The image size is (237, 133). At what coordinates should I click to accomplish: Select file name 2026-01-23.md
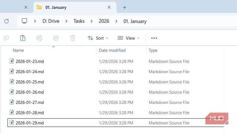click(x=30, y=61)
